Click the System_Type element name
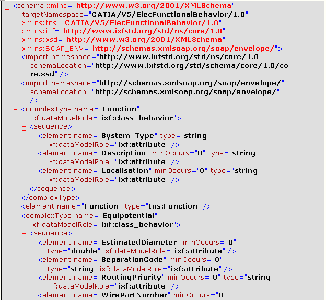 click(x=127, y=136)
